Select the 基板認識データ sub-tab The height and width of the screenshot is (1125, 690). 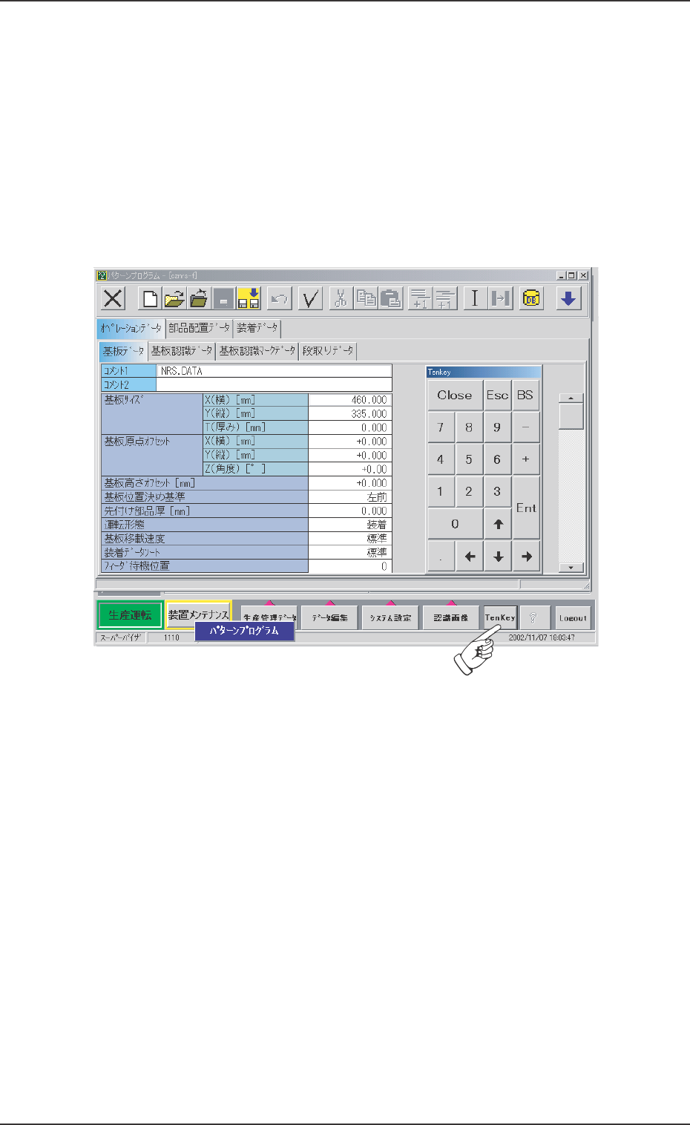(x=182, y=351)
